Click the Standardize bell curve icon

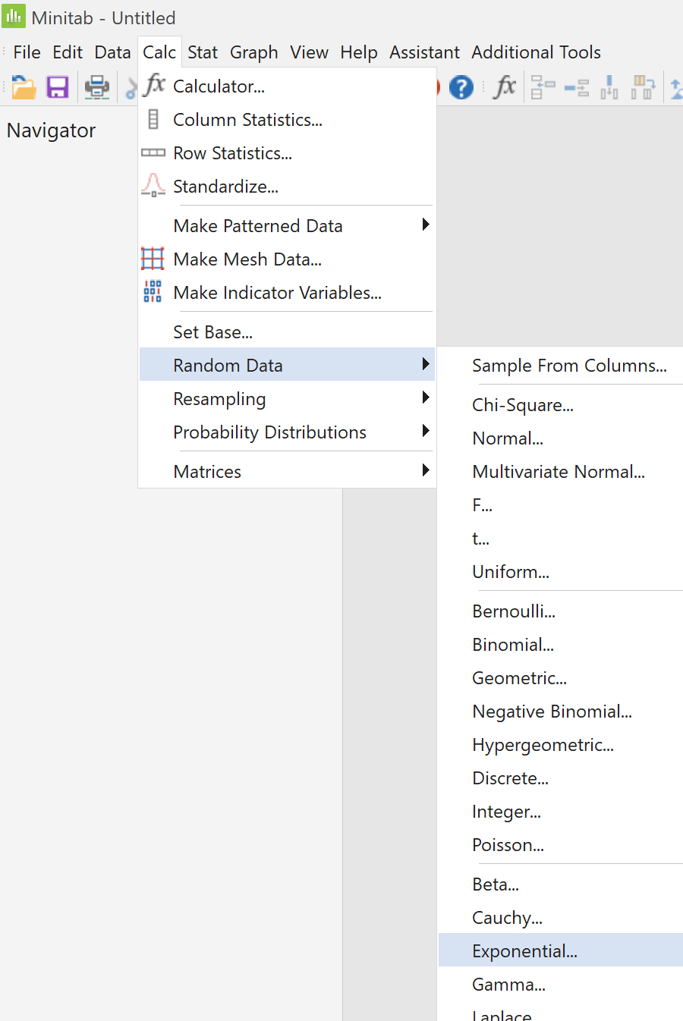coord(153,185)
